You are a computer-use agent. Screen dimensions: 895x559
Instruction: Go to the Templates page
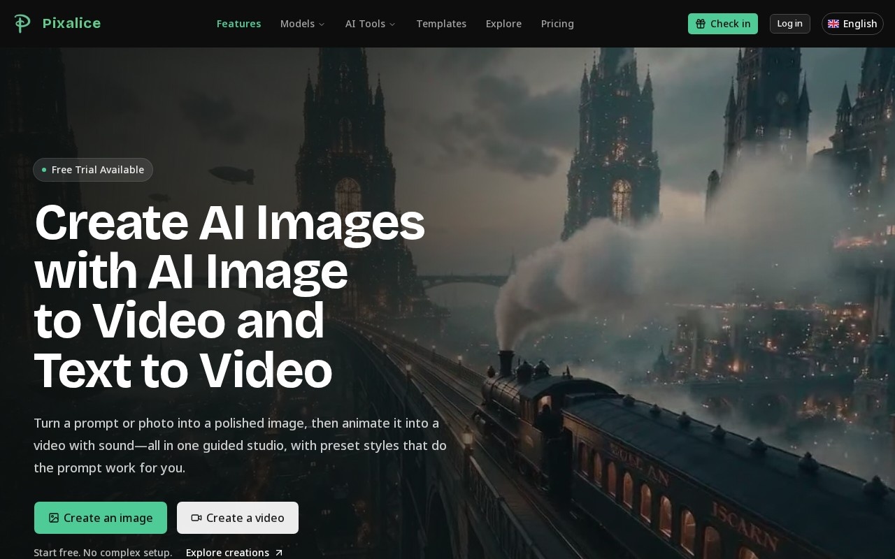[441, 24]
